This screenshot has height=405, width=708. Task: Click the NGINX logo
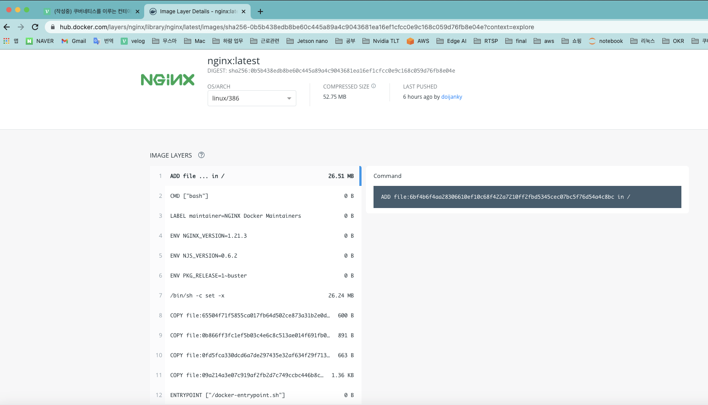168,80
